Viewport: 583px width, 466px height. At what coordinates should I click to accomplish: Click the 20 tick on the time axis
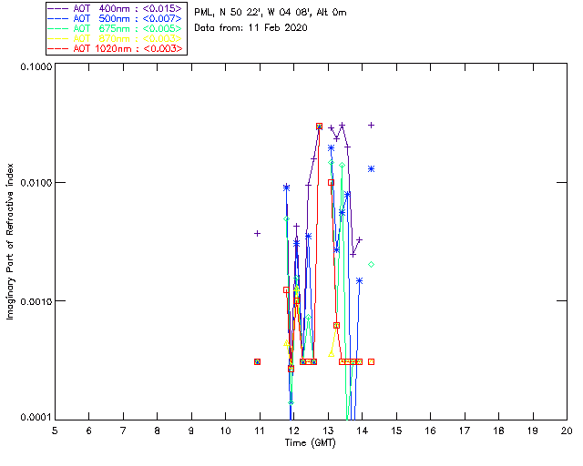coord(566,430)
